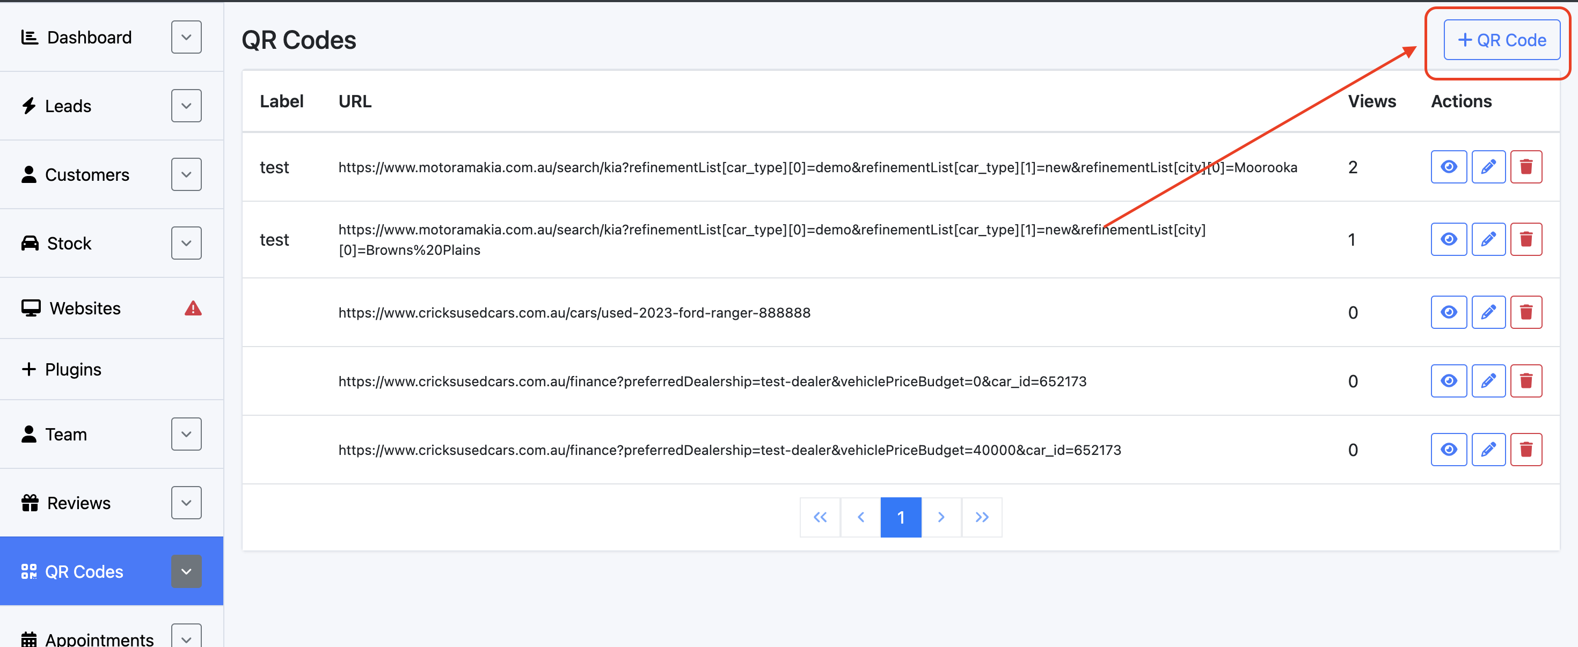Edit the ford-ranger-888888 QR code
Viewport: 1578px width, 647px height.
pos(1488,312)
